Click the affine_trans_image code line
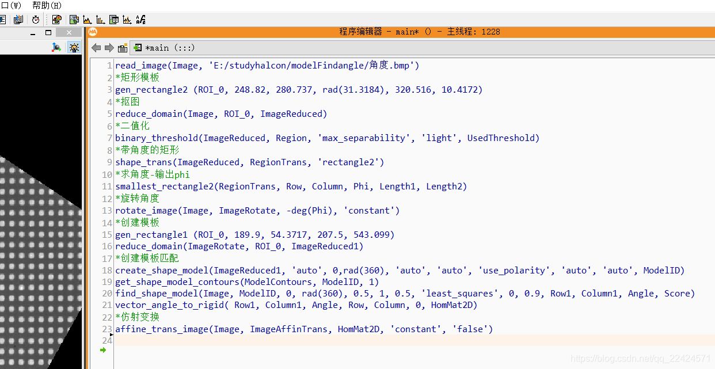Screen dimensions: 715x369 coord(304,329)
